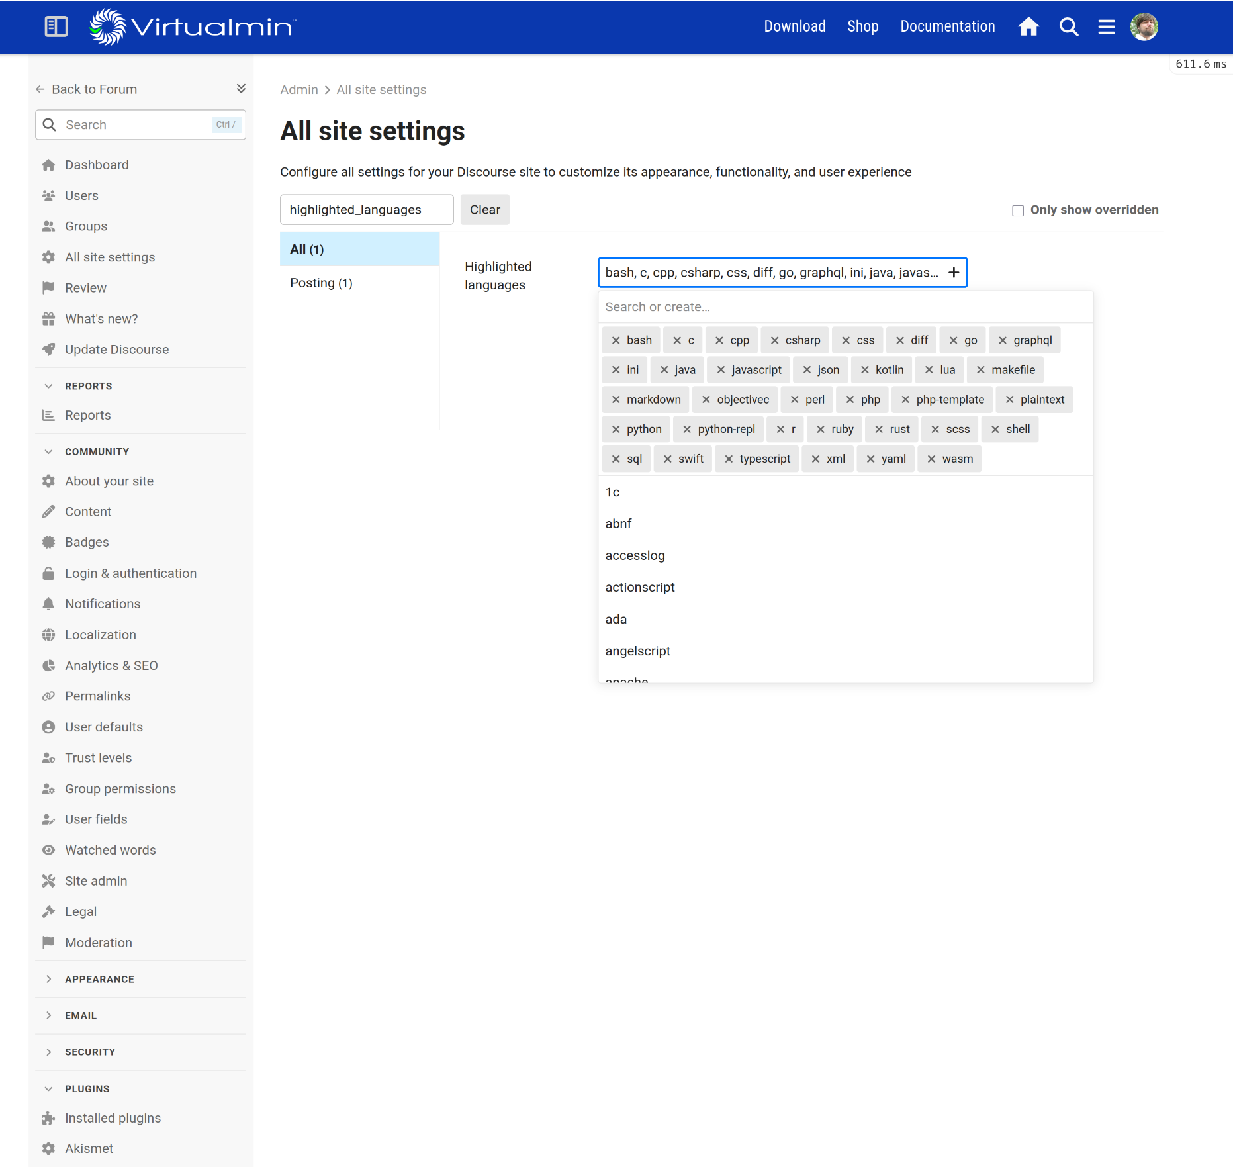Open Watched words from the sidebar
The height and width of the screenshot is (1167, 1233).
tap(111, 850)
